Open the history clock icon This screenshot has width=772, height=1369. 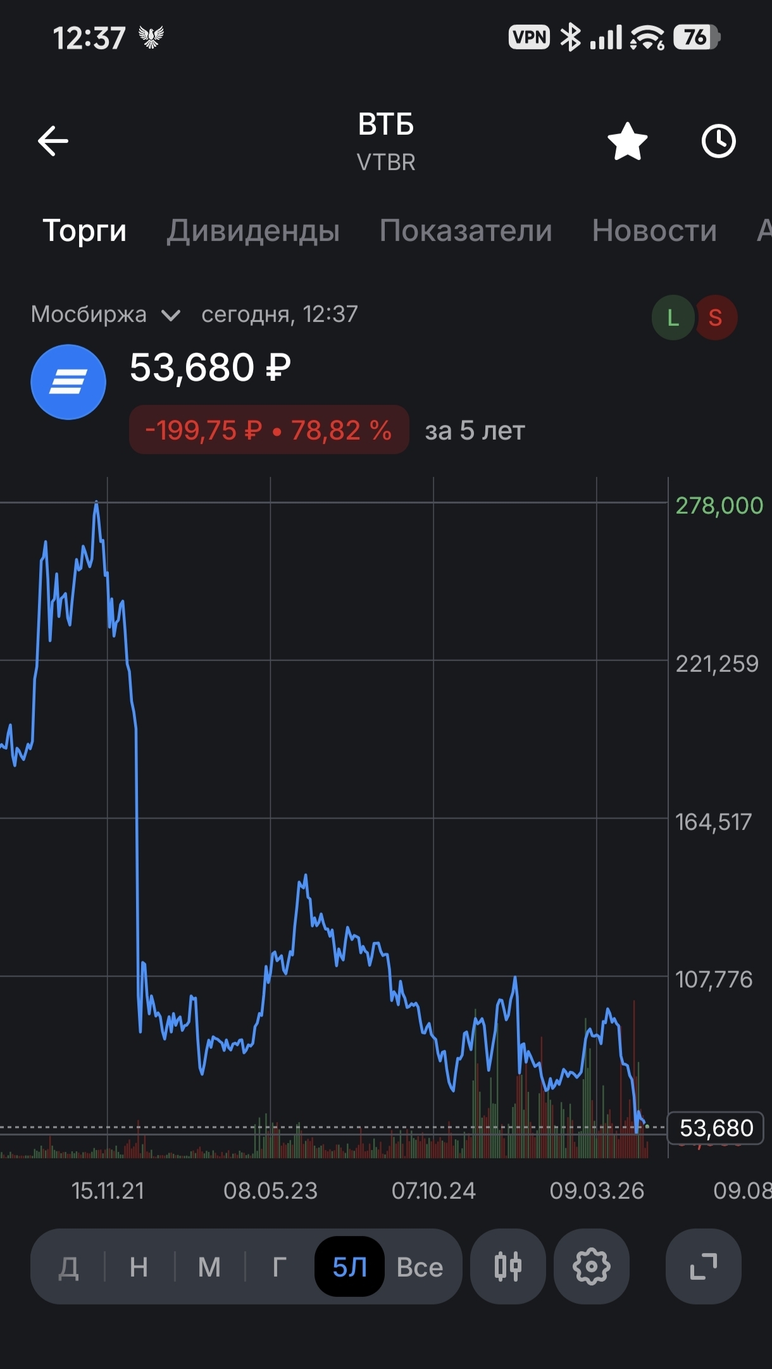(718, 141)
